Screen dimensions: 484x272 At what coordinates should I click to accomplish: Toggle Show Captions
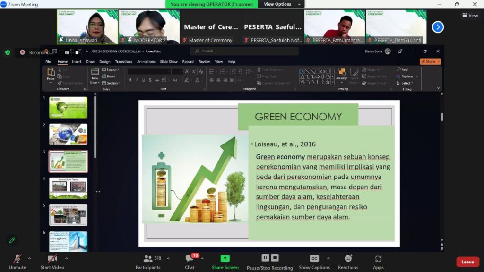314,261
